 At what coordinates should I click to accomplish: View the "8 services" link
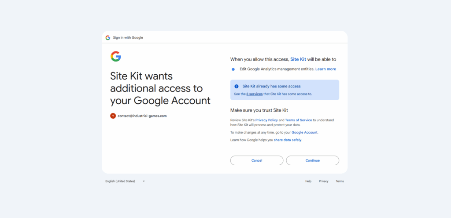255,94
